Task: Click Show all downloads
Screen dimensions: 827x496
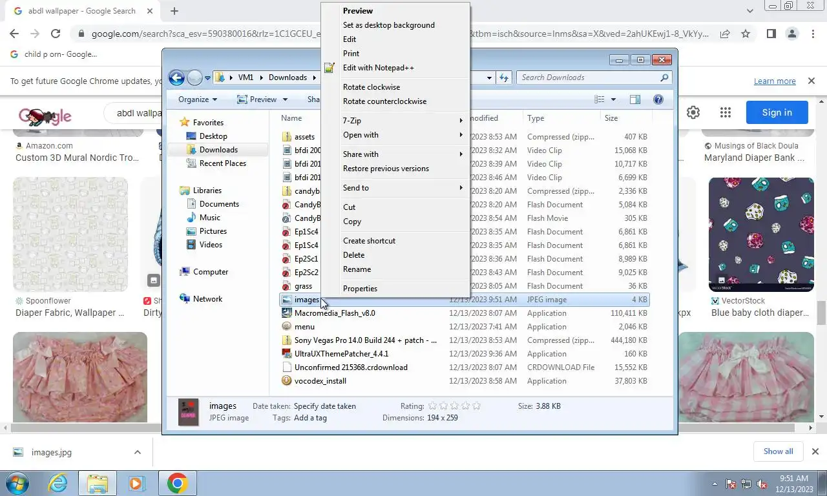Action: [x=778, y=451]
